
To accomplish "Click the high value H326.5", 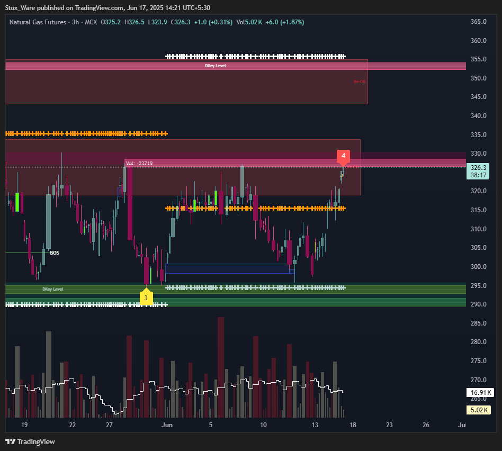I will click(135, 22).
